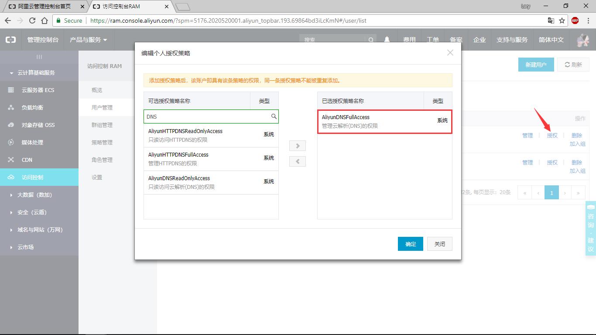Open 费用 menu
Screen dimensions: 596x335
(409, 40)
